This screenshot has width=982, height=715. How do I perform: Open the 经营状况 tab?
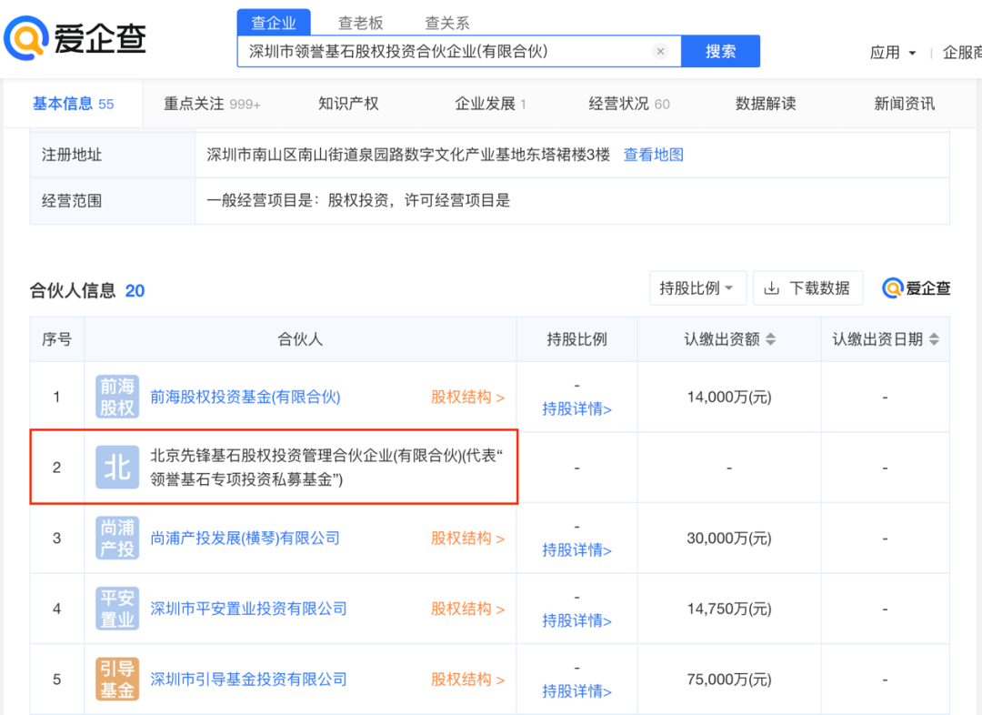pyautogui.click(x=629, y=104)
